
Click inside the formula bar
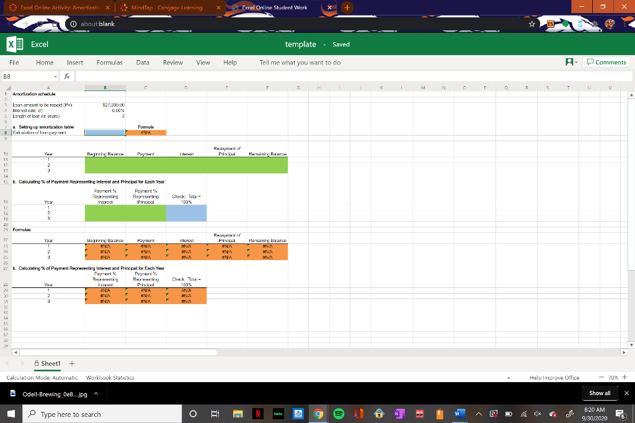click(248, 76)
